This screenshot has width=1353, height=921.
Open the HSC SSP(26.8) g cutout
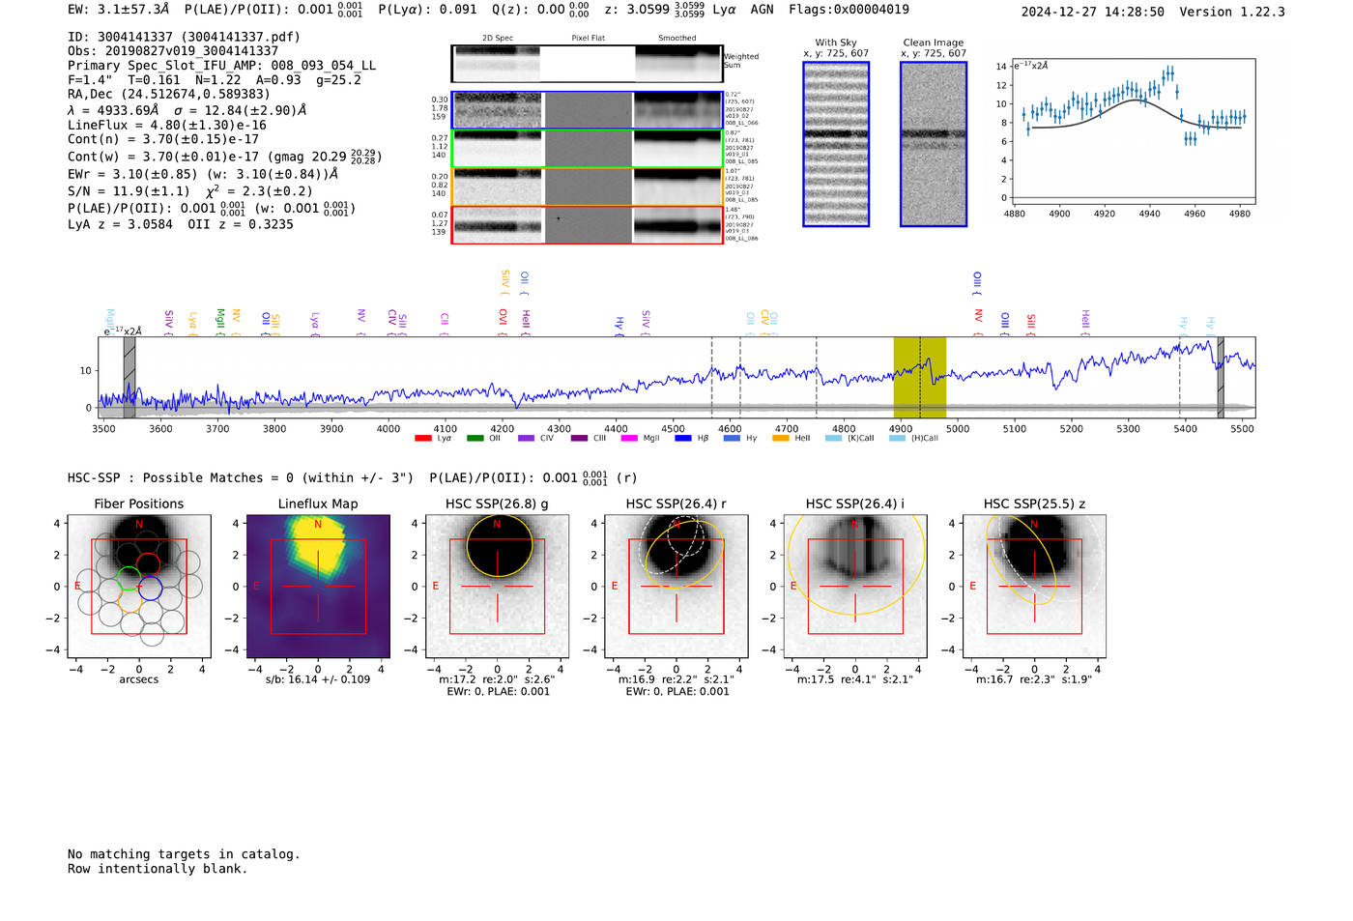pos(498,586)
